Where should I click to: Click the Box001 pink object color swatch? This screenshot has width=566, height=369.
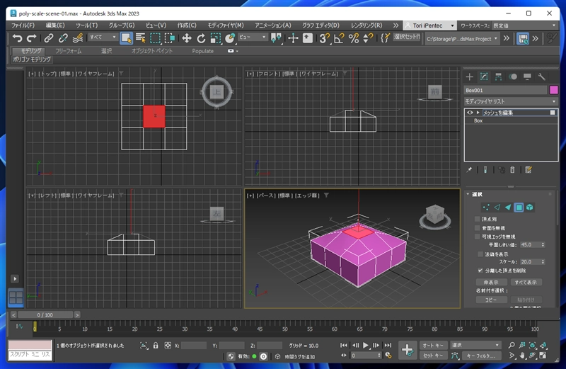click(554, 90)
